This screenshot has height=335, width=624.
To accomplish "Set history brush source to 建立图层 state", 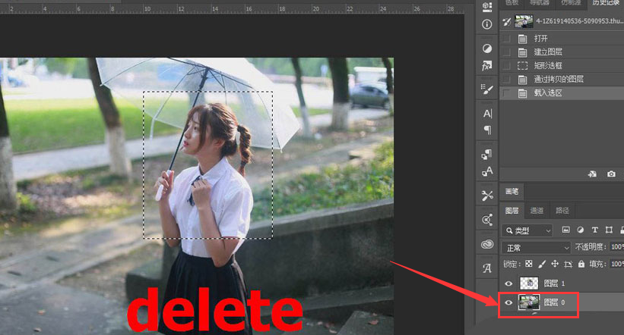I will pyautogui.click(x=507, y=52).
